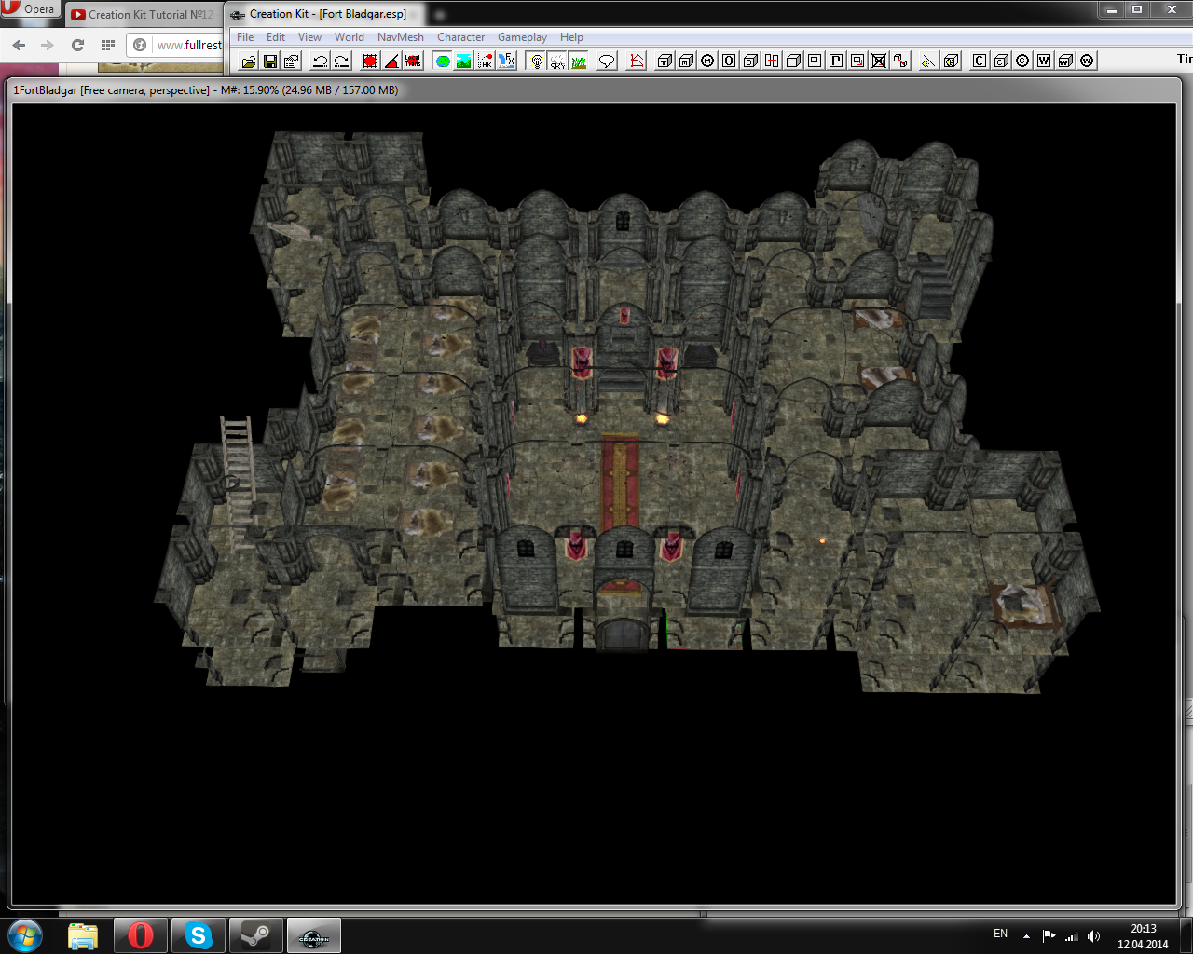Open Preferences from the toolbar
Image resolution: width=1193 pixels, height=954 pixels.
(291, 61)
